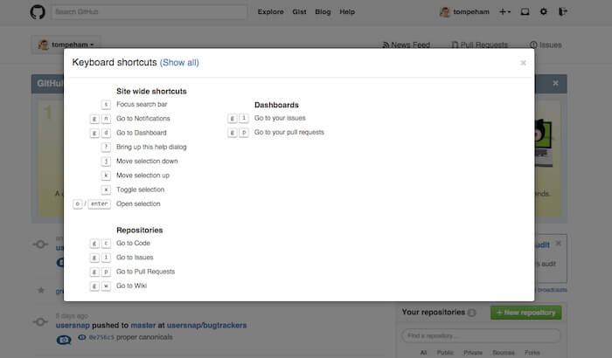The image size is (612, 358).
Task: Expand the plus create-new dropdown
Action: point(504,11)
